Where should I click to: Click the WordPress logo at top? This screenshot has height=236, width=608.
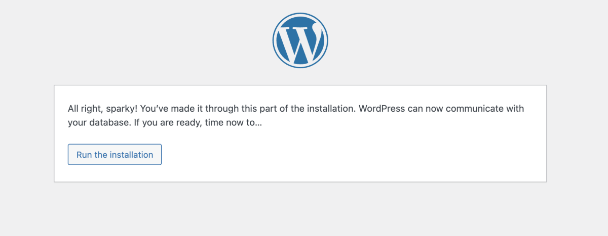pos(300,40)
